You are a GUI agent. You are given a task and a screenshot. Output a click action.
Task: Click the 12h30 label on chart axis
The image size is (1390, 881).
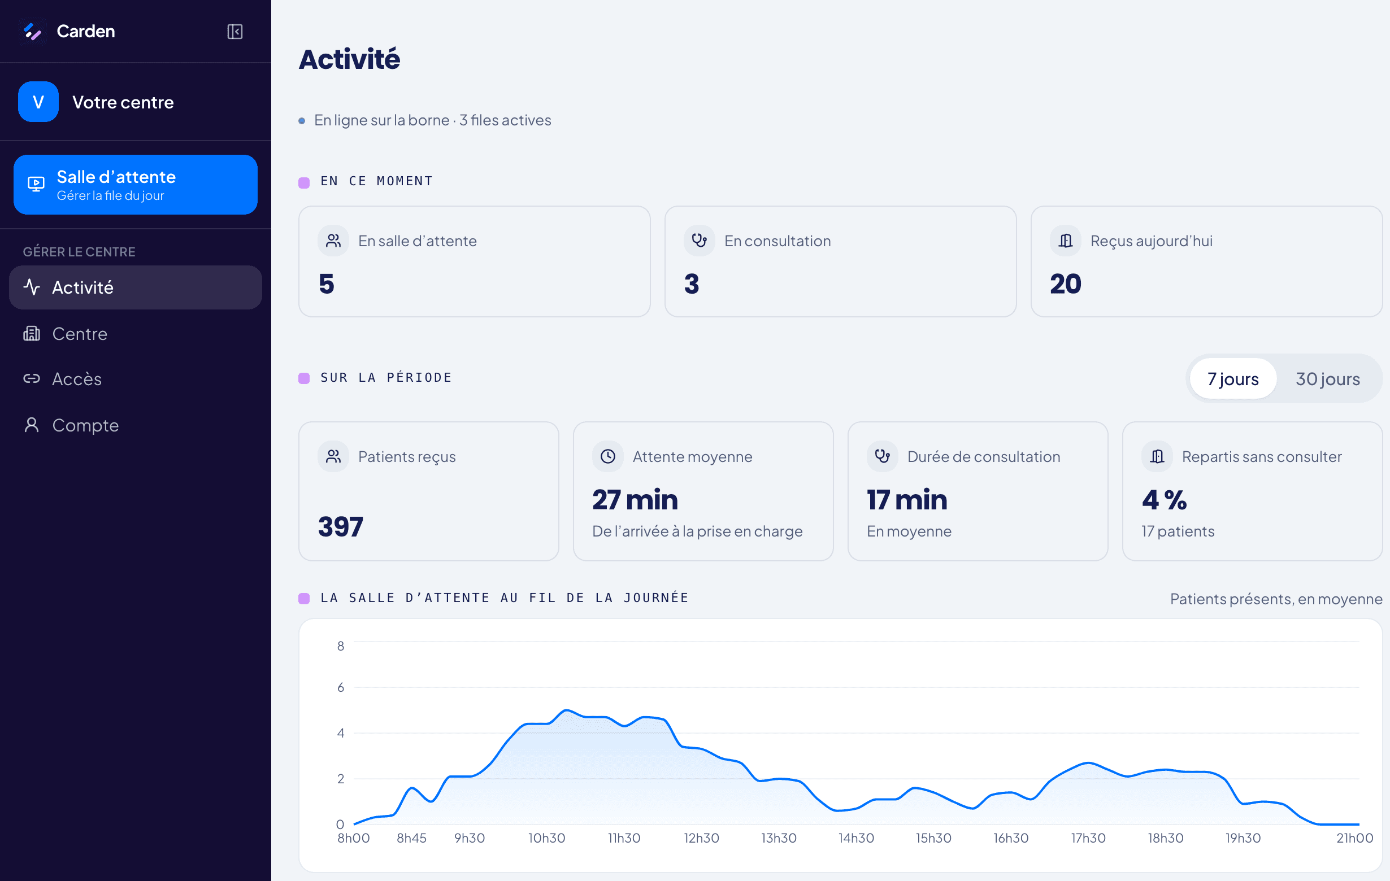point(701,838)
